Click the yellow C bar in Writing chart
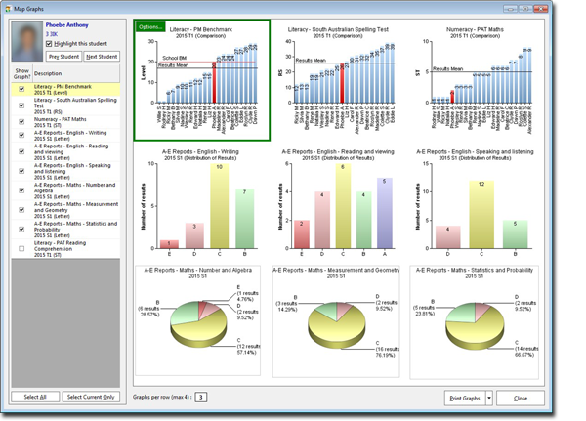Viewport: 586px width, 421px height. (x=220, y=206)
